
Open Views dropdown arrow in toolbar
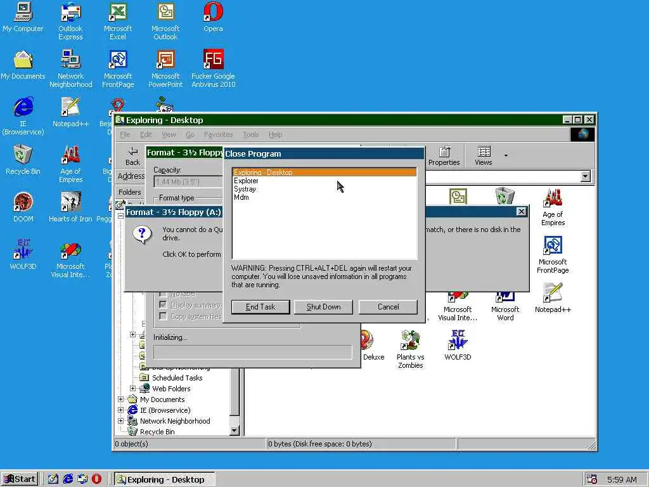point(506,156)
